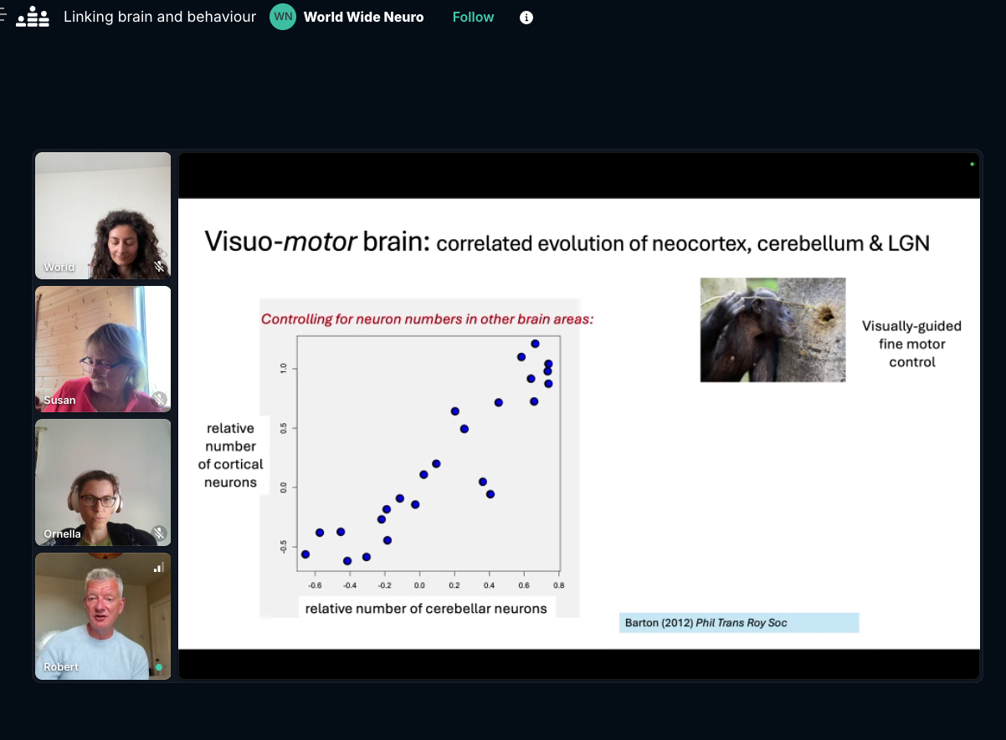Viewport: 1006px width, 740px height.
Task: Click green status dot above the slide
Action: (x=972, y=164)
